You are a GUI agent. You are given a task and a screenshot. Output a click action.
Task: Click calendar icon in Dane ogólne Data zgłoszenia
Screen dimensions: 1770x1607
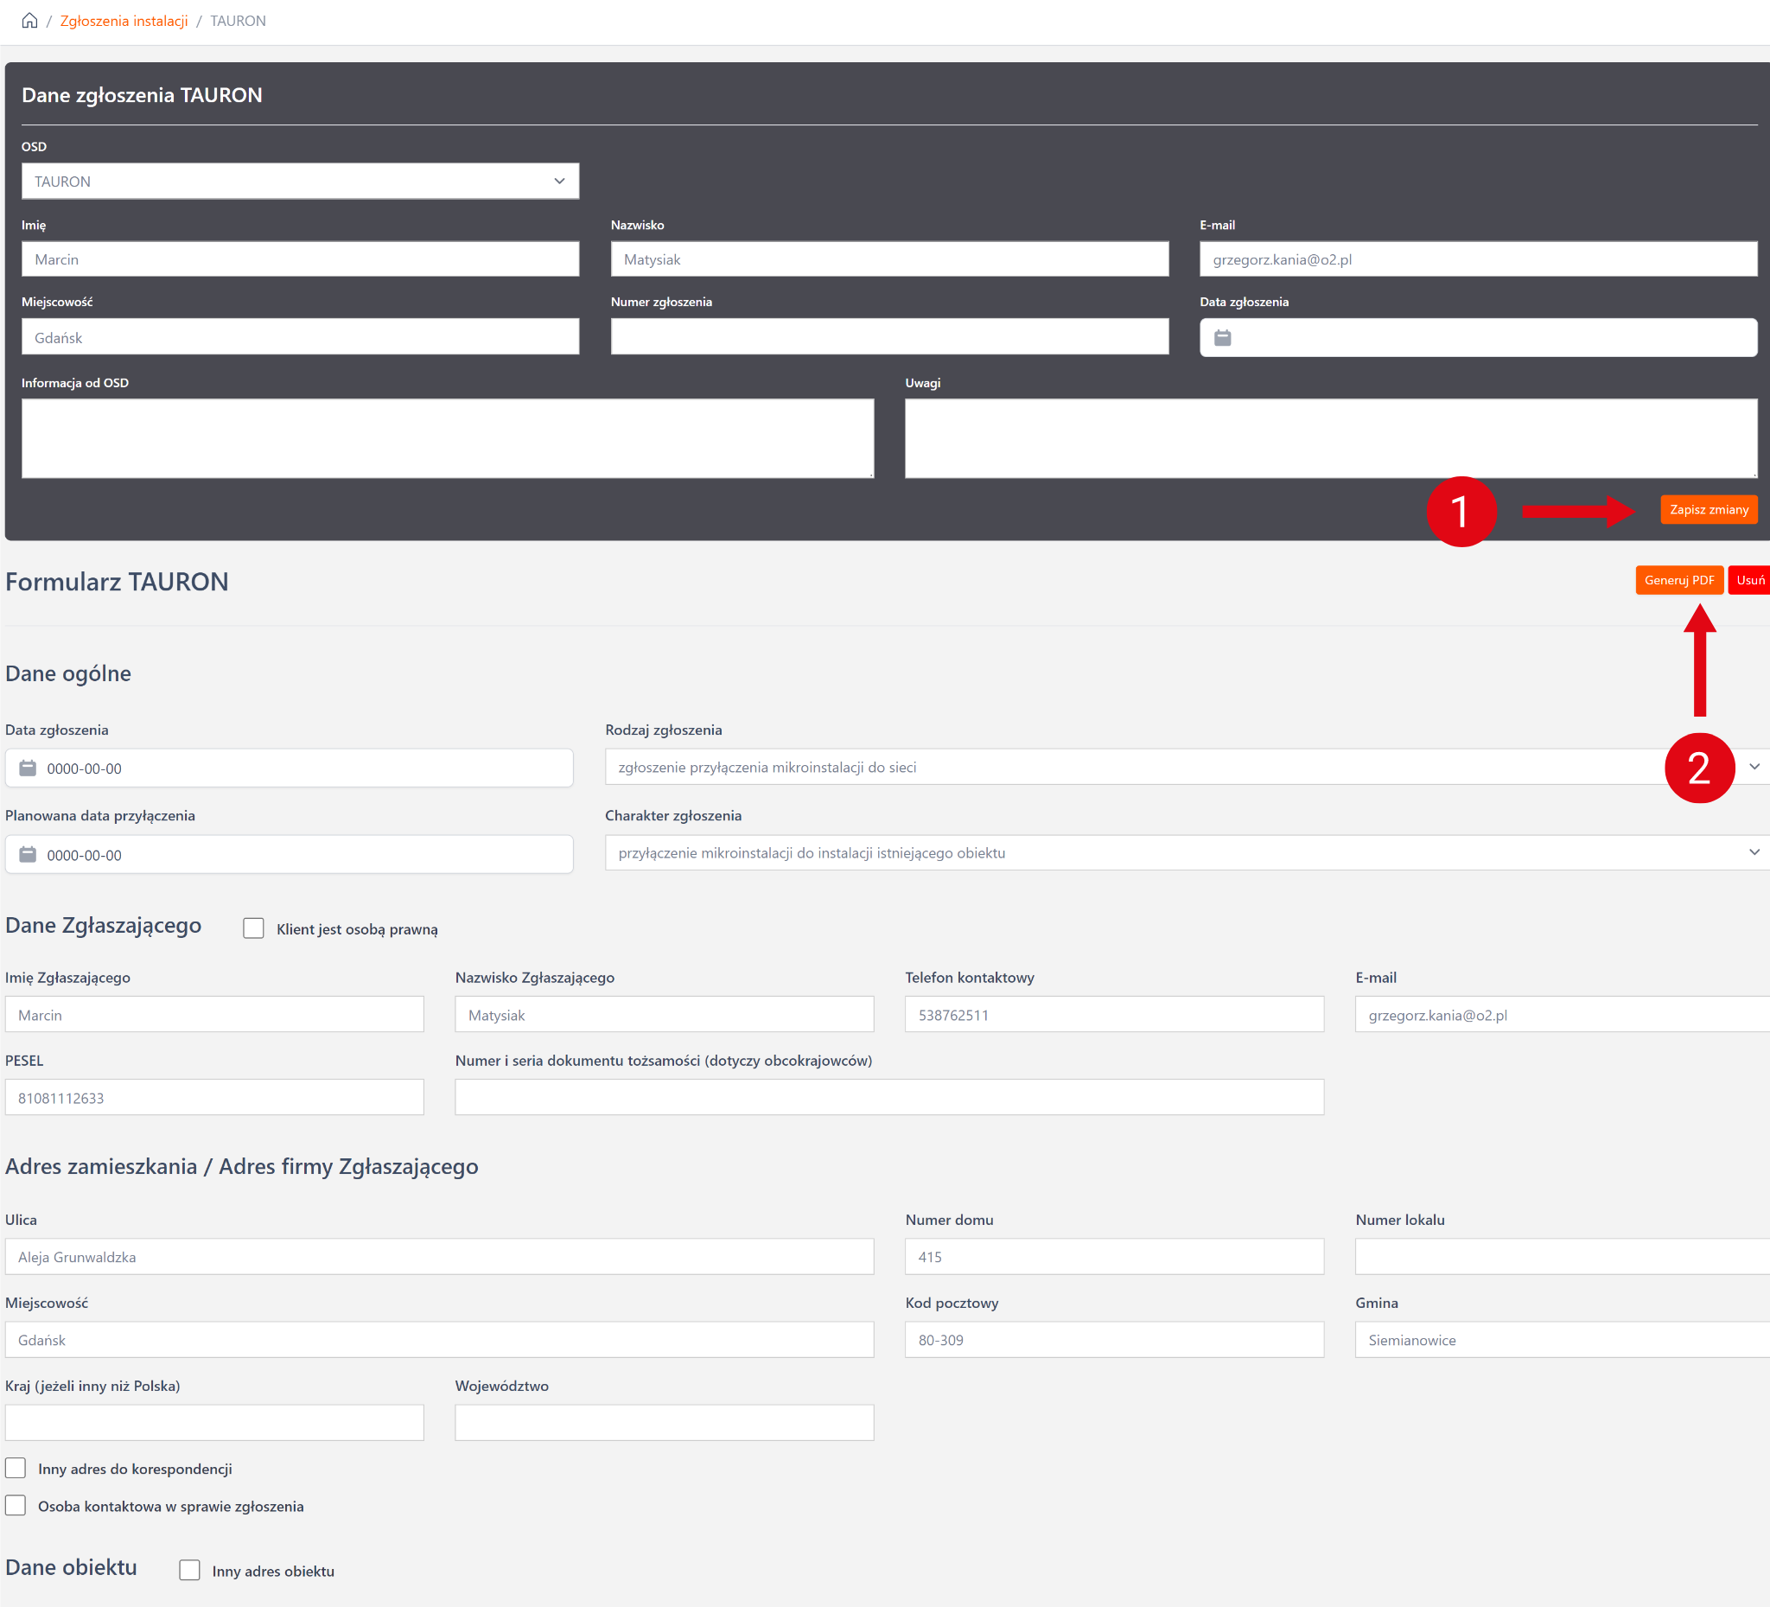29,768
